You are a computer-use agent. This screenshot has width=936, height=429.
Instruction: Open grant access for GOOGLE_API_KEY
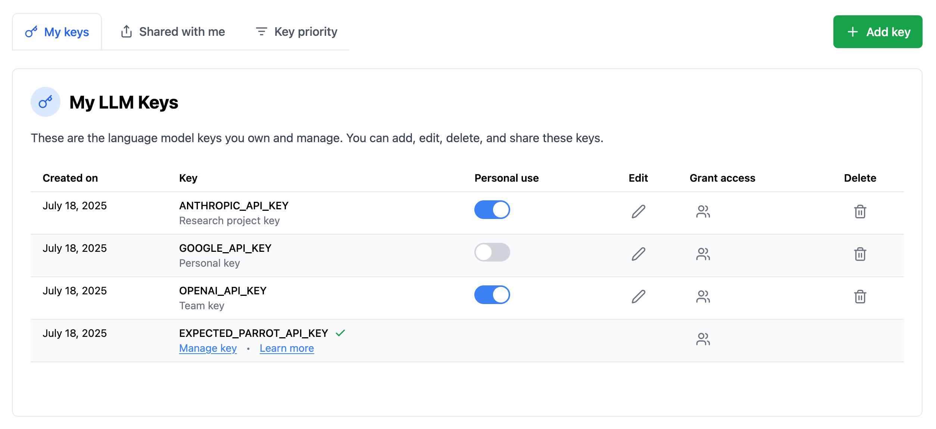click(x=703, y=254)
